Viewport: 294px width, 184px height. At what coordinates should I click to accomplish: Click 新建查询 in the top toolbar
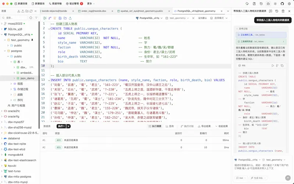tap(38, 4)
